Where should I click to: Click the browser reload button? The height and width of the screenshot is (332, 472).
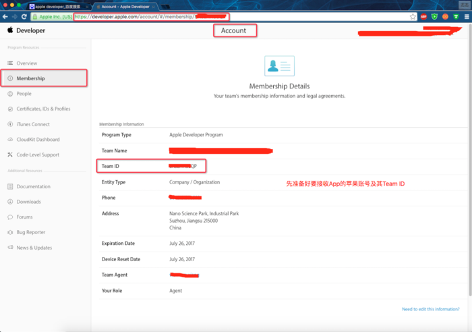tap(24, 16)
